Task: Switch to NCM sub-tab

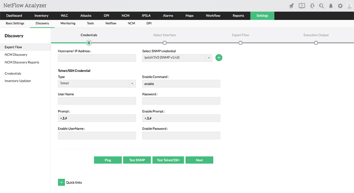Action: [131, 24]
